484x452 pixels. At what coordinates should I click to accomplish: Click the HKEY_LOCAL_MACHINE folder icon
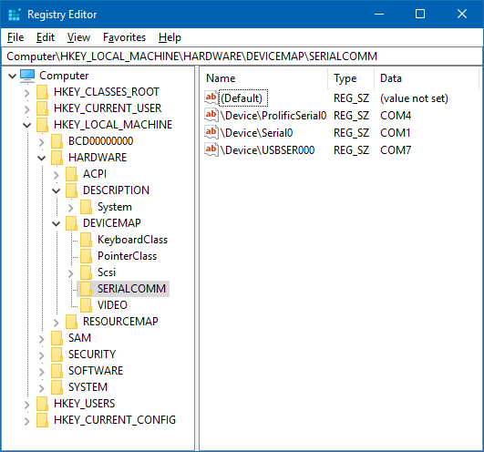pyautogui.click(x=42, y=125)
